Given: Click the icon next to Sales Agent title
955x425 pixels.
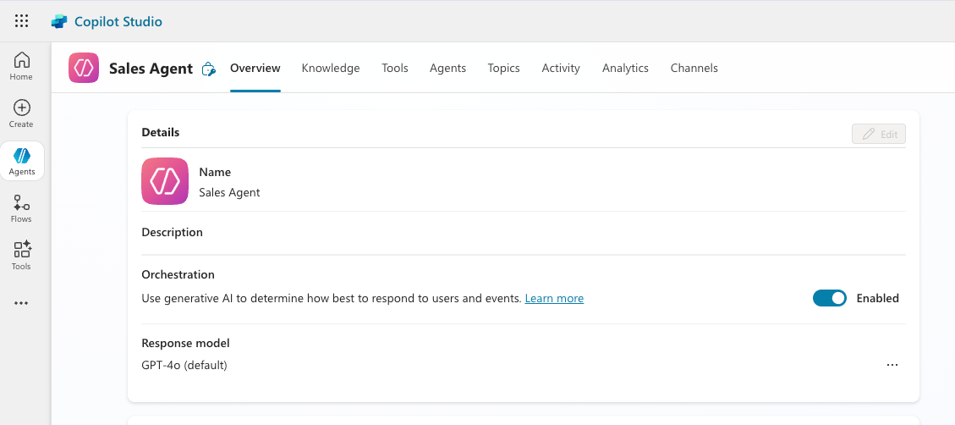Looking at the screenshot, I should [x=209, y=69].
